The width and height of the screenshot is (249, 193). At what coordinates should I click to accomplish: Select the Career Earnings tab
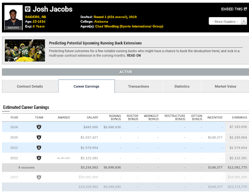(87, 86)
